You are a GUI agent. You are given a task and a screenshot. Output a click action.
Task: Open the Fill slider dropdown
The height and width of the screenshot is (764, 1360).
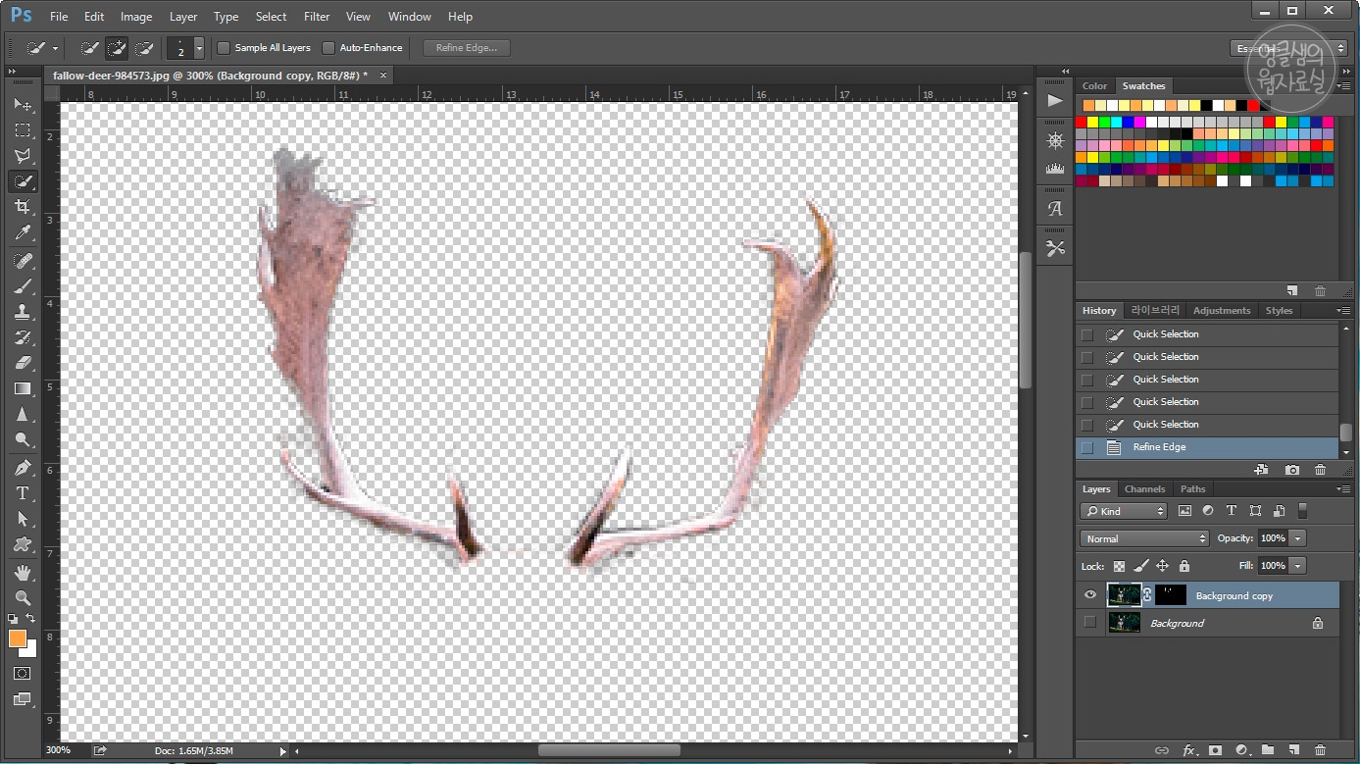tap(1298, 566)
